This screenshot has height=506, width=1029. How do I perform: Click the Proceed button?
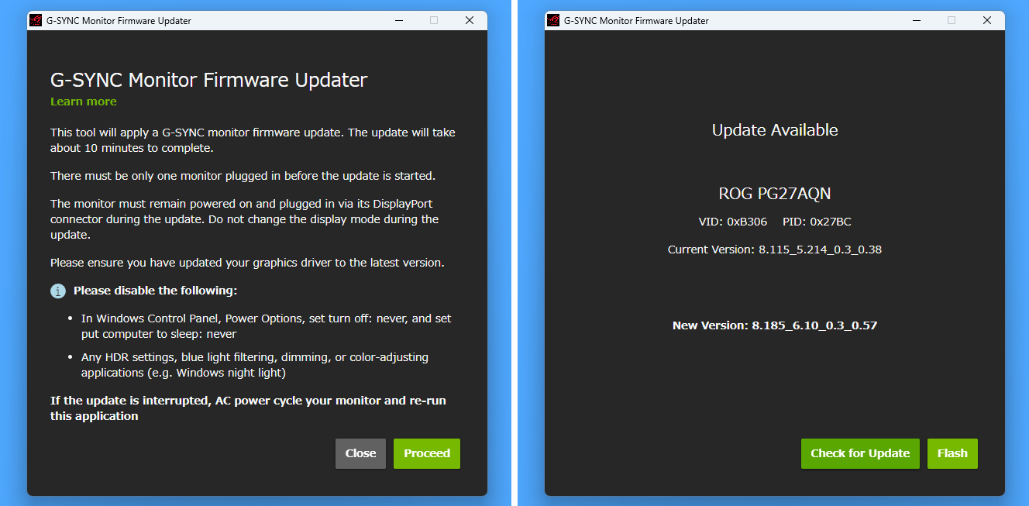click(427, 453)
